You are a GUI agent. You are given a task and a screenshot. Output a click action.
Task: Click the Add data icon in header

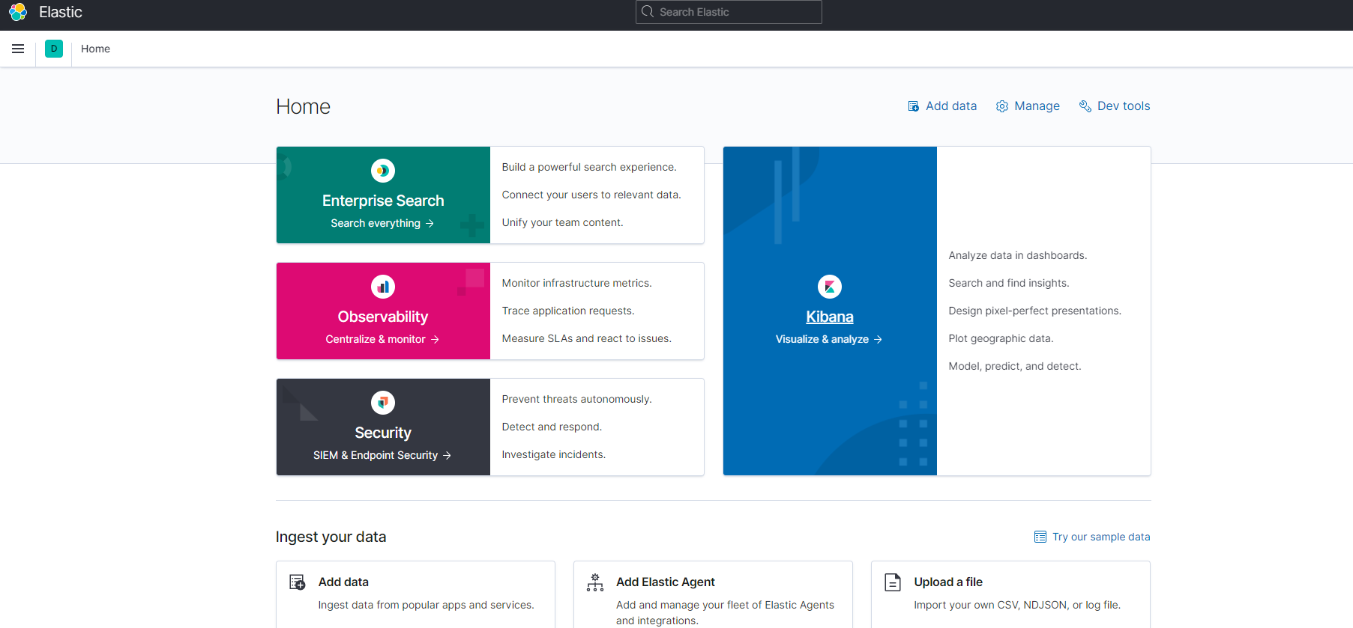[x=913, y=106]
